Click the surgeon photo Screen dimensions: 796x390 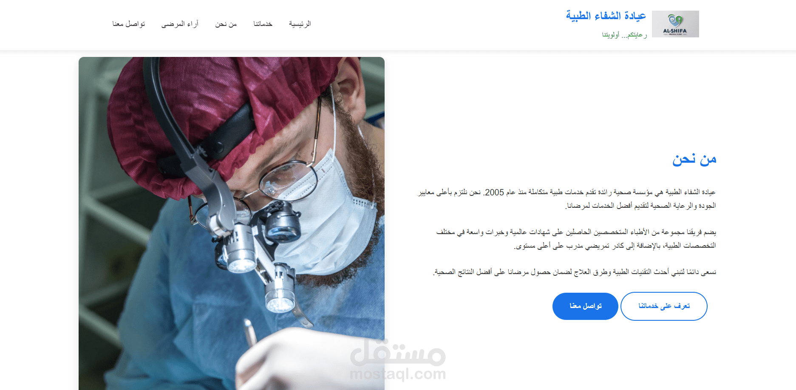[x=232, y=223]
